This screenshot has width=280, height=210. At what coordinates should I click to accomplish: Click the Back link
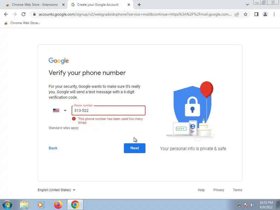coord(53,148)
